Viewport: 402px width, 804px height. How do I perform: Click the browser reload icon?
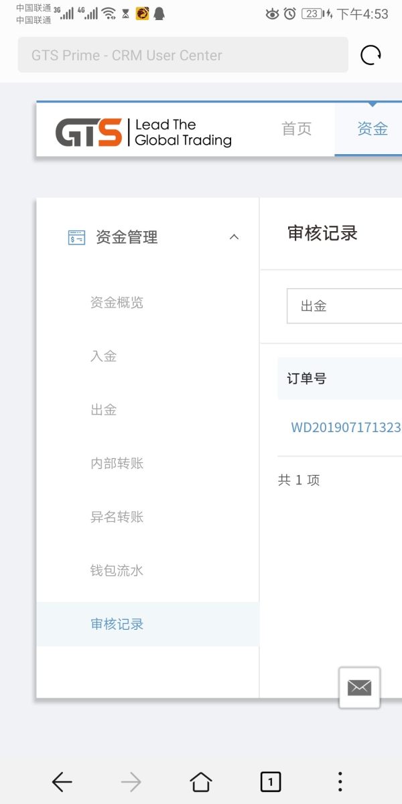click(x=371, y=55)
